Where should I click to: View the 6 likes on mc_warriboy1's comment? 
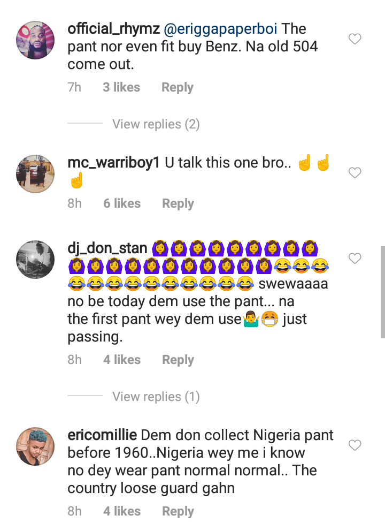coord(122,203)
